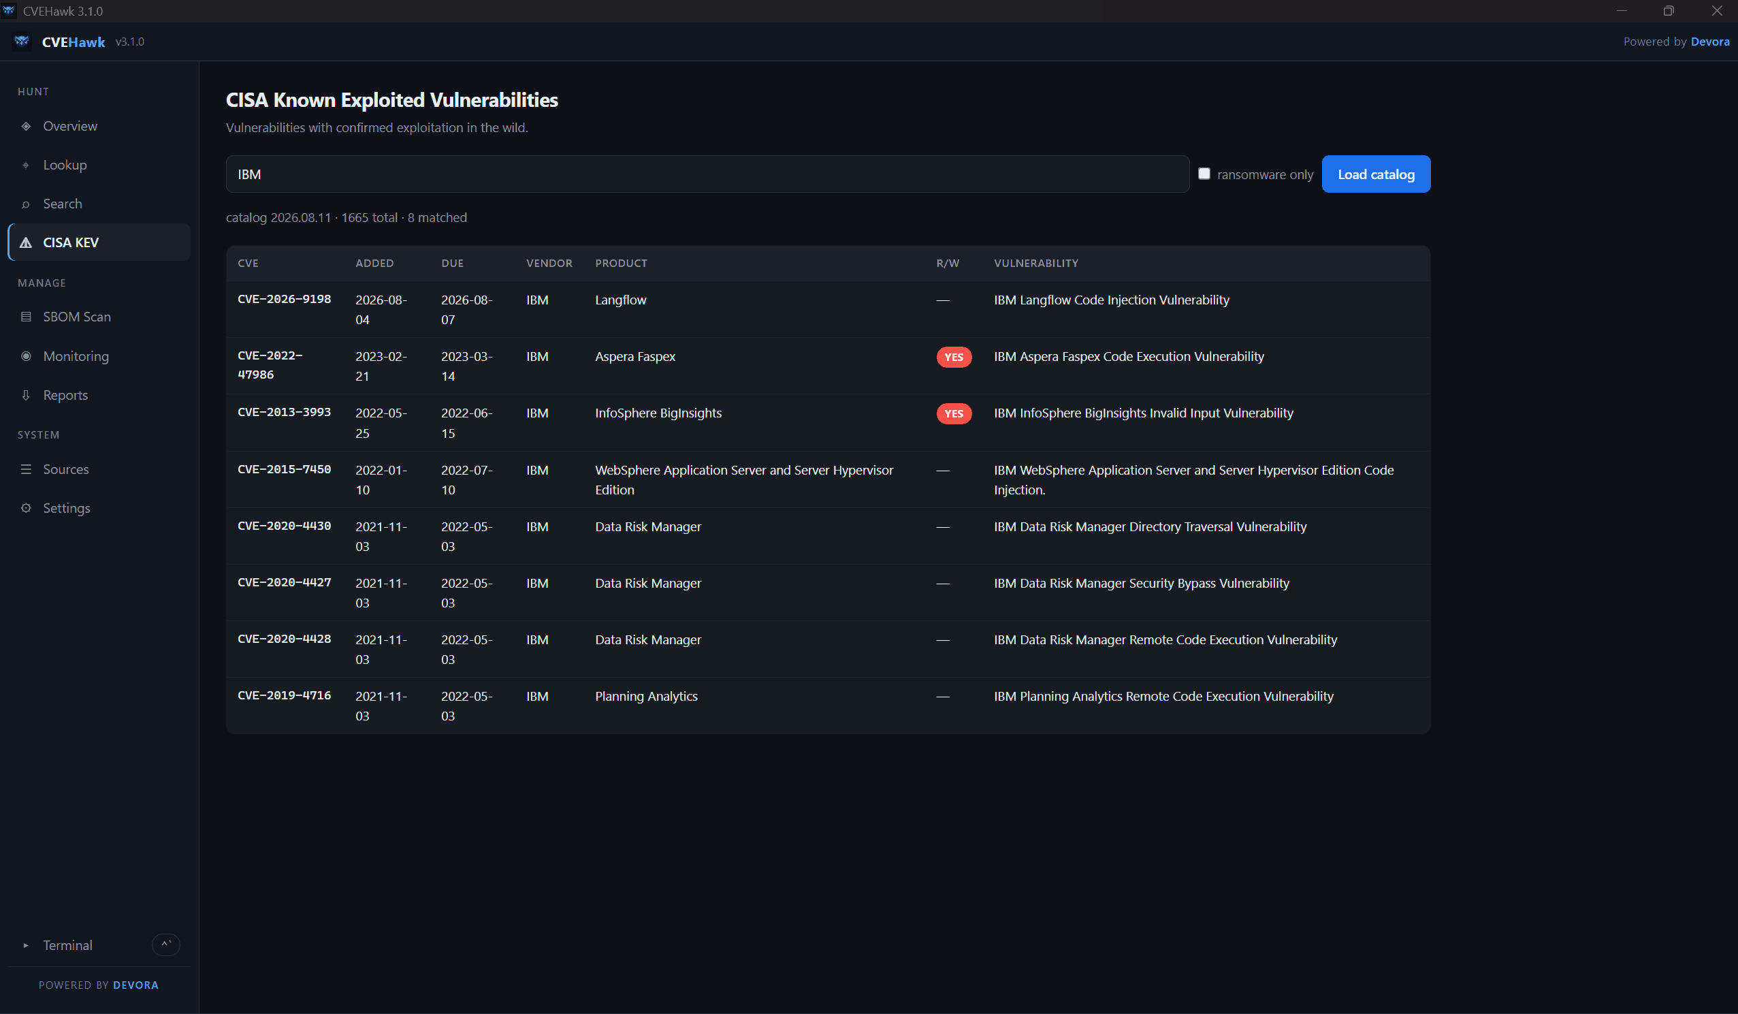Click the Settings gear icon
This screenshot has width=1738, height=1014.
click(x=26, y=508)
